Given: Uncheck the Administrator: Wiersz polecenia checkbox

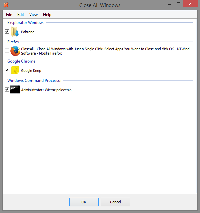Looking at the screenshot, I should [x=7, y=90].
